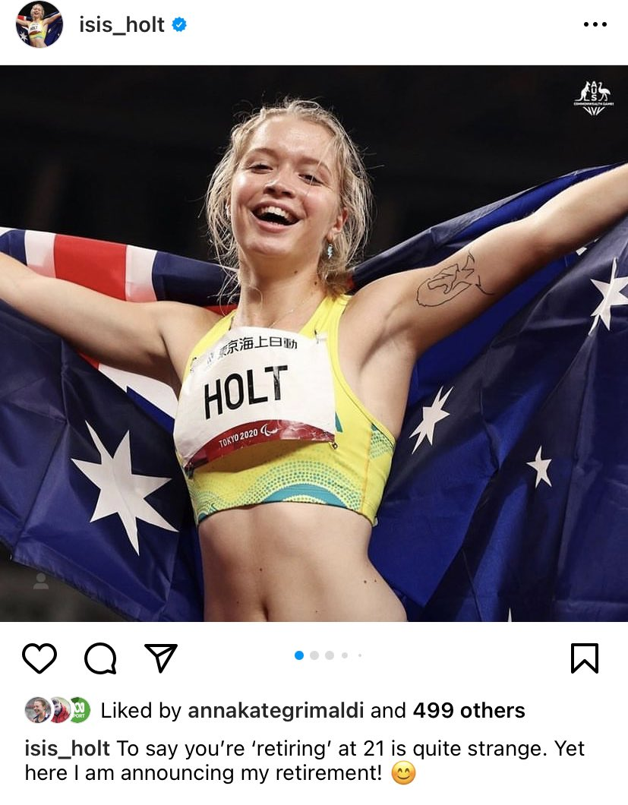Open the three-dot more options menu
This screenshot has width=628, height=805.
tap(595, 24)
